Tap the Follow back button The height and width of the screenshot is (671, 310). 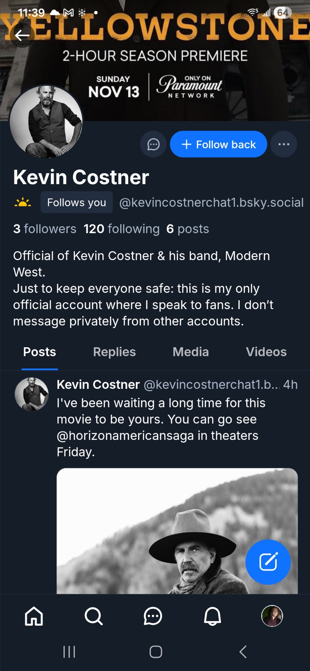point(219,144)
